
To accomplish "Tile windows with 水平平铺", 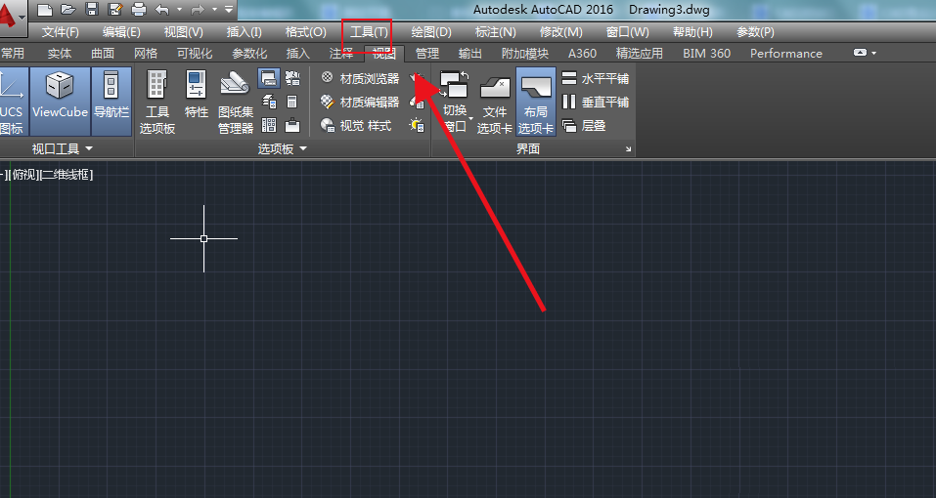I will point(596,79).
